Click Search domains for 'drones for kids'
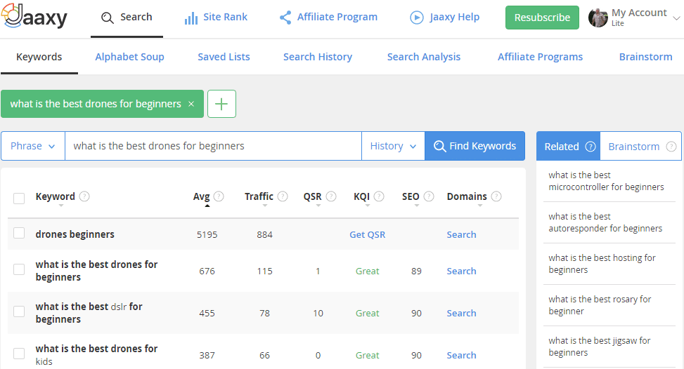 [x=461, y=355]
